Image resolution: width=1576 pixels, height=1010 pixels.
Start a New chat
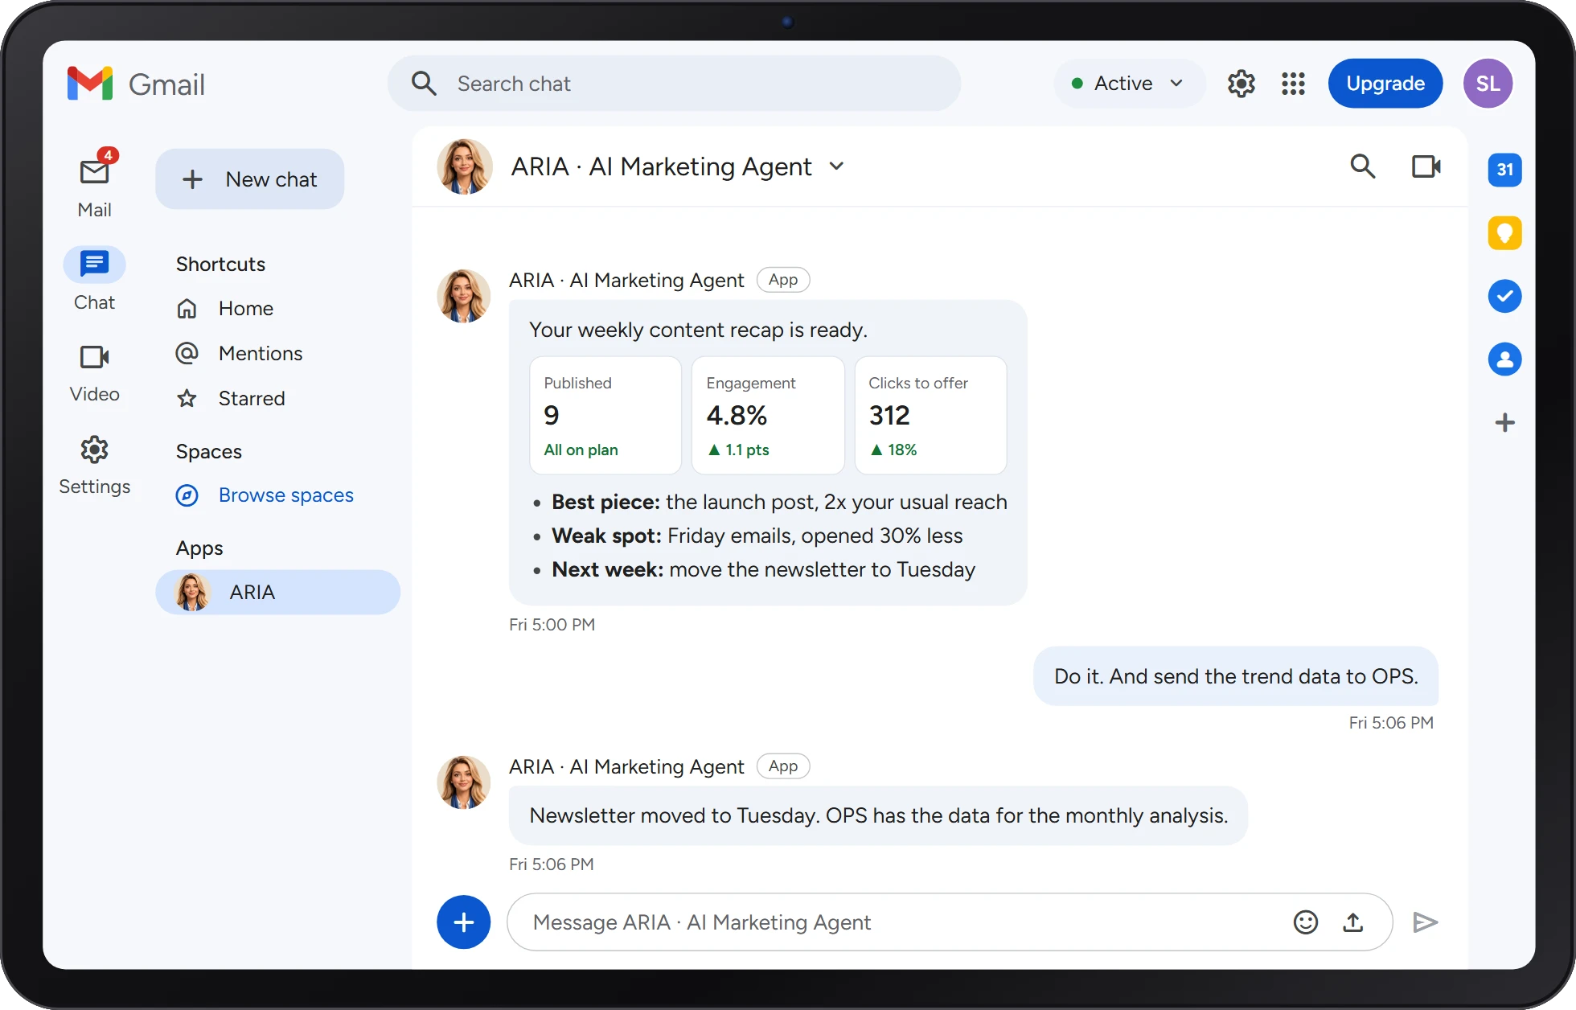coord(249,179)
